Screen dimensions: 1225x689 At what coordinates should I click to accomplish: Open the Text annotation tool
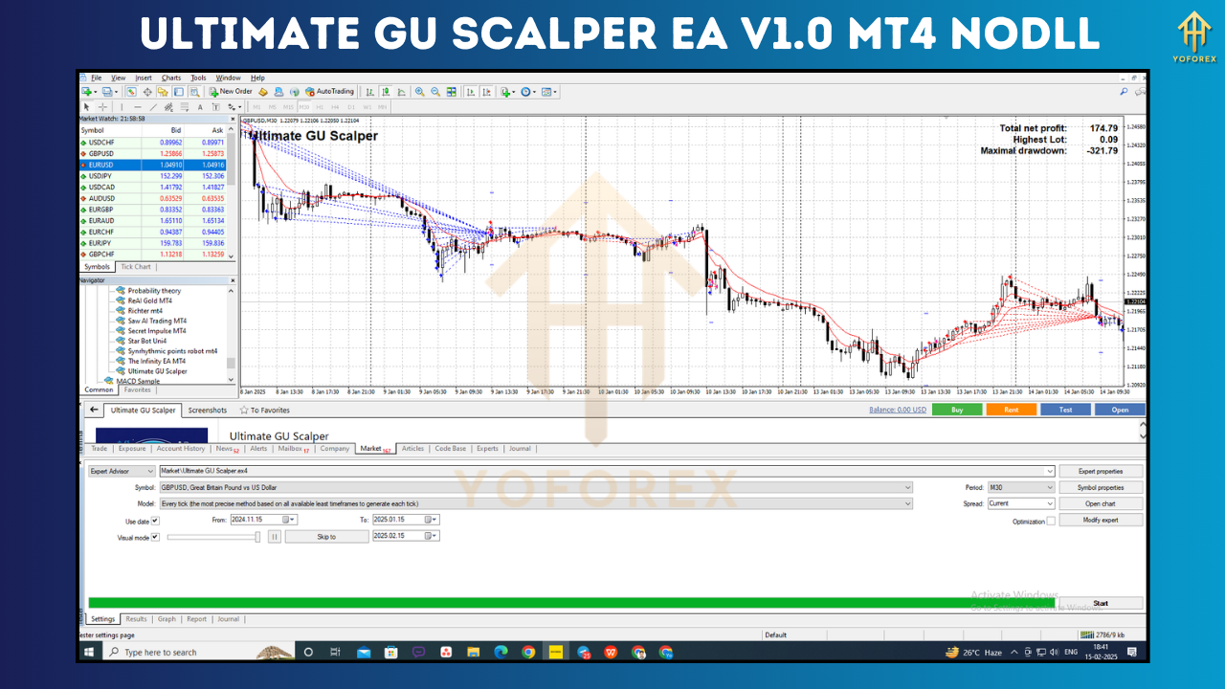[x=200, y=106]
